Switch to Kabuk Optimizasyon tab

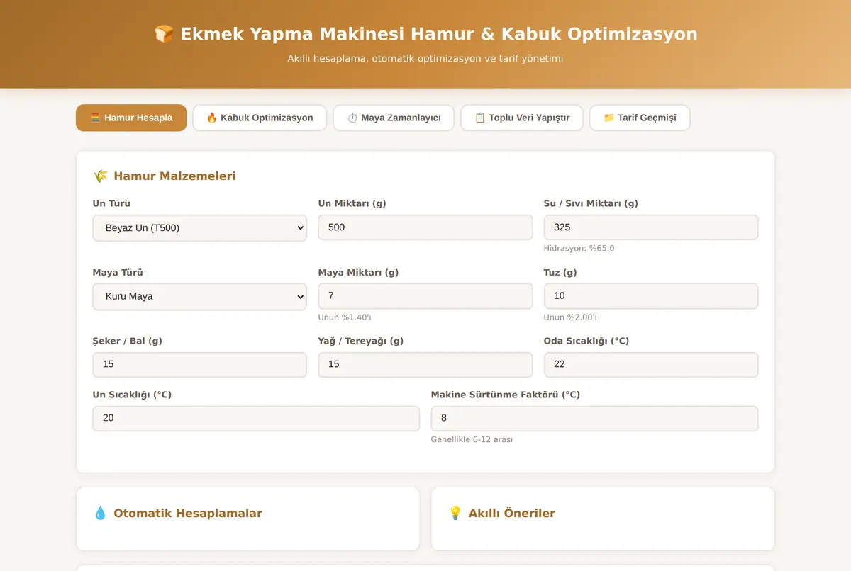pos(259,118)
